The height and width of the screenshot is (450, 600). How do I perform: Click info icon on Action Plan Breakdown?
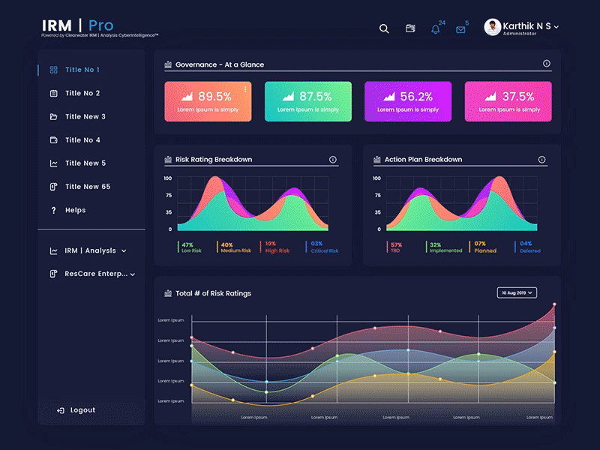pos(541,160)
